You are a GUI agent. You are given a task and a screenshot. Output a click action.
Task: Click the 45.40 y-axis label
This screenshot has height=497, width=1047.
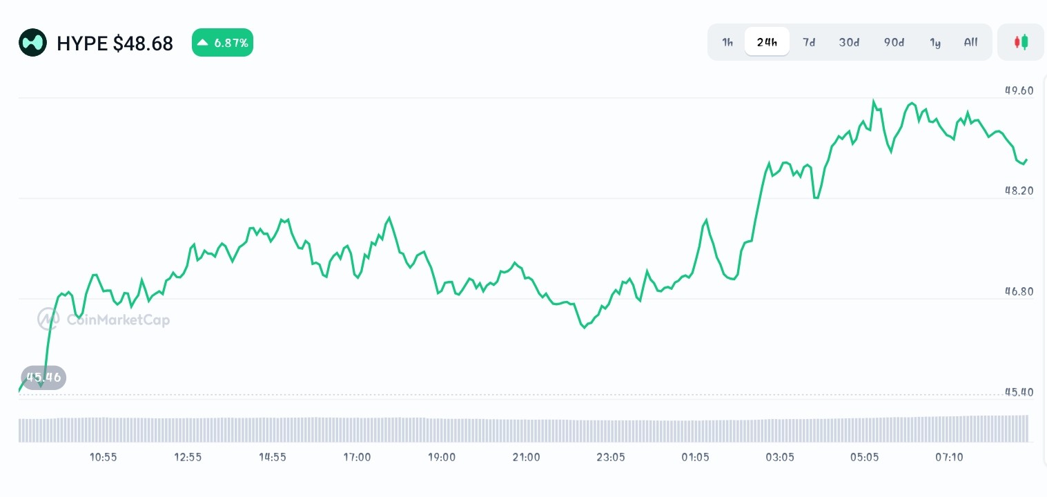point(1019,392)
